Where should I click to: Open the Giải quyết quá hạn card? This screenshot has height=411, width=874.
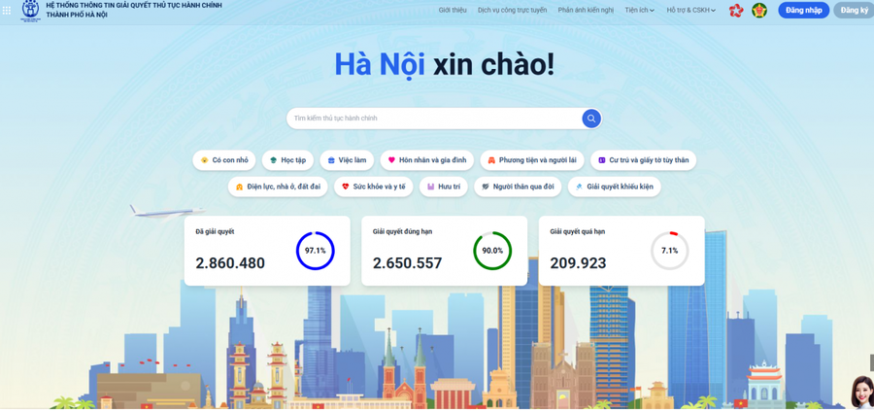tap(622, 251)
